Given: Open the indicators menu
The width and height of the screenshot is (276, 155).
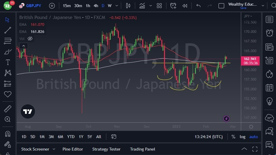Looking at the screenshot, I should pos(142,6).
